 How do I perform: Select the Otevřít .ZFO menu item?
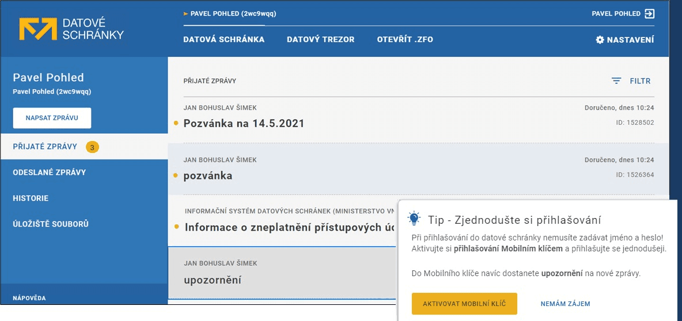[404, 40]
